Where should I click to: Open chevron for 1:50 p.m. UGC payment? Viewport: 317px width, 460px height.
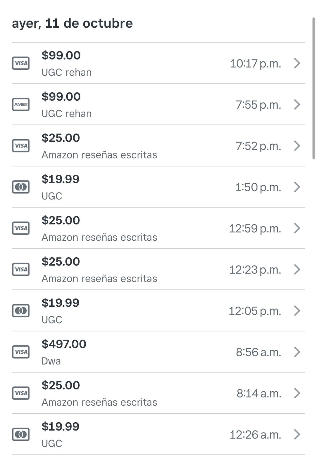(297, 187)
